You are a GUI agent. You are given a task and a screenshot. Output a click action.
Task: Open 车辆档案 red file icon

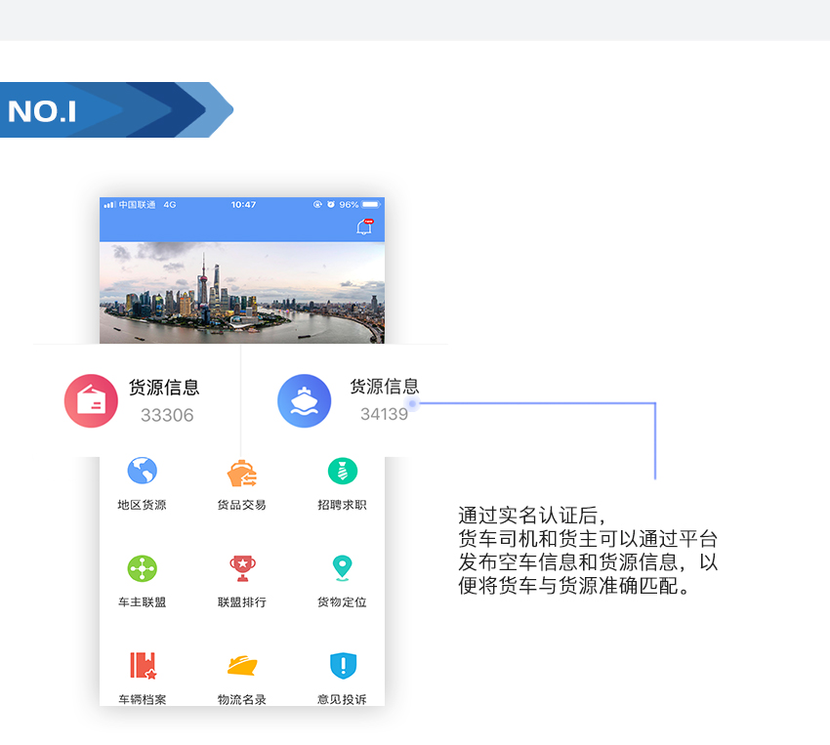coord(143,665)
